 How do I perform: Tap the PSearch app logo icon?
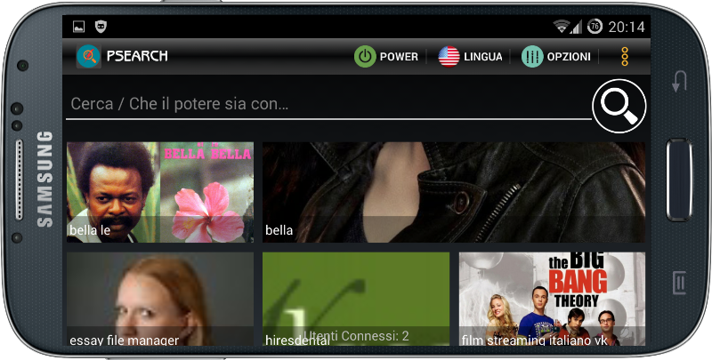[x=88, y=56]
